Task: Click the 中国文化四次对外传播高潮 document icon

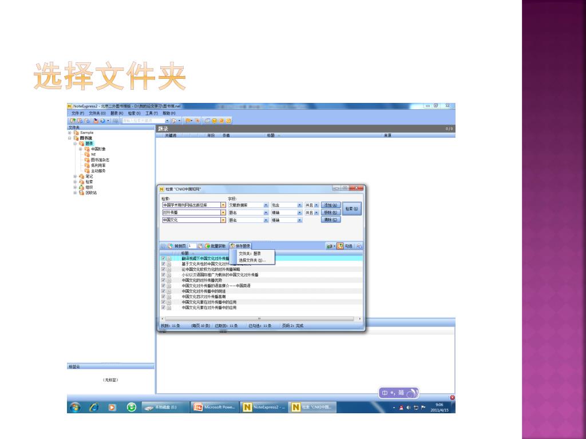Action: 169,297
